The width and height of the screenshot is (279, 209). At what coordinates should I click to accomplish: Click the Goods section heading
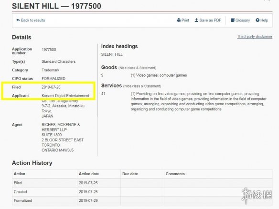click(x=109, y=67)
